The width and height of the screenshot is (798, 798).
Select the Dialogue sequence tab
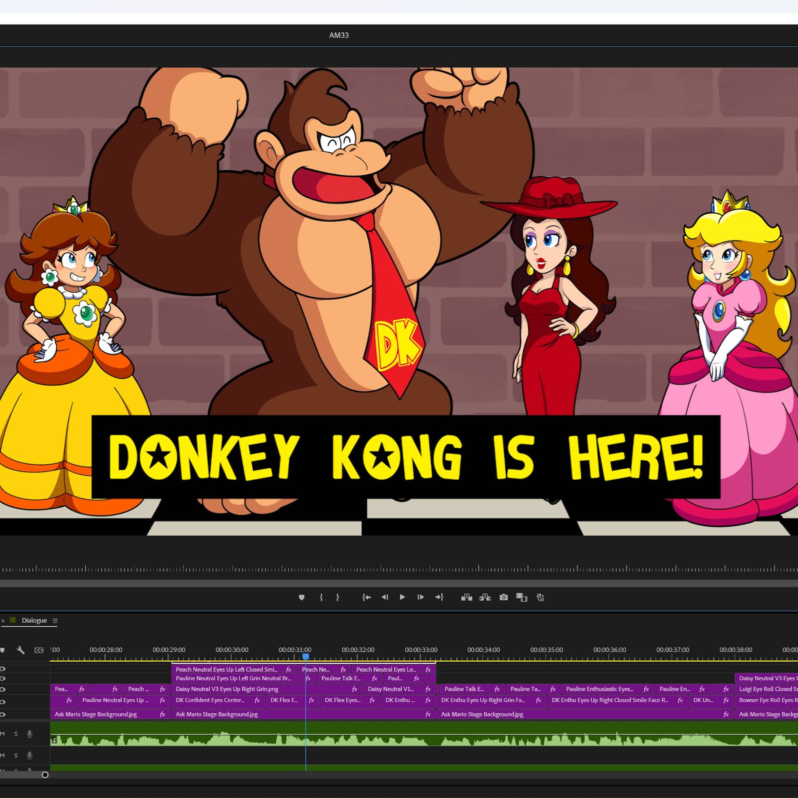pos(34,620)
